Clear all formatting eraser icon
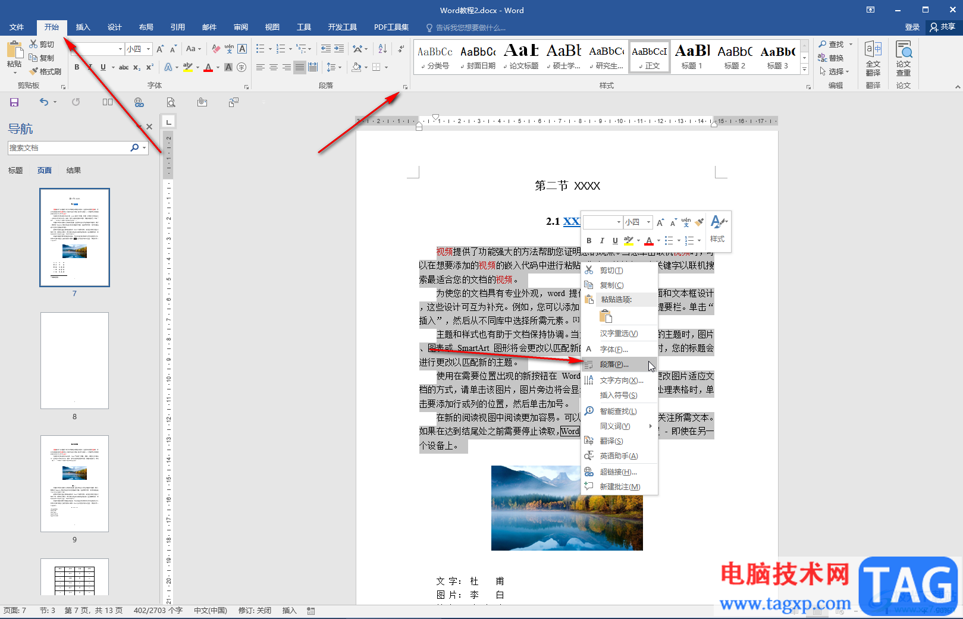 [x=216, y=49]
